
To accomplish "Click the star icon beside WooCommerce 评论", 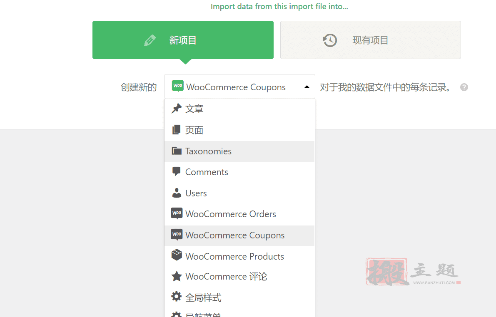I will pos(177,276).
